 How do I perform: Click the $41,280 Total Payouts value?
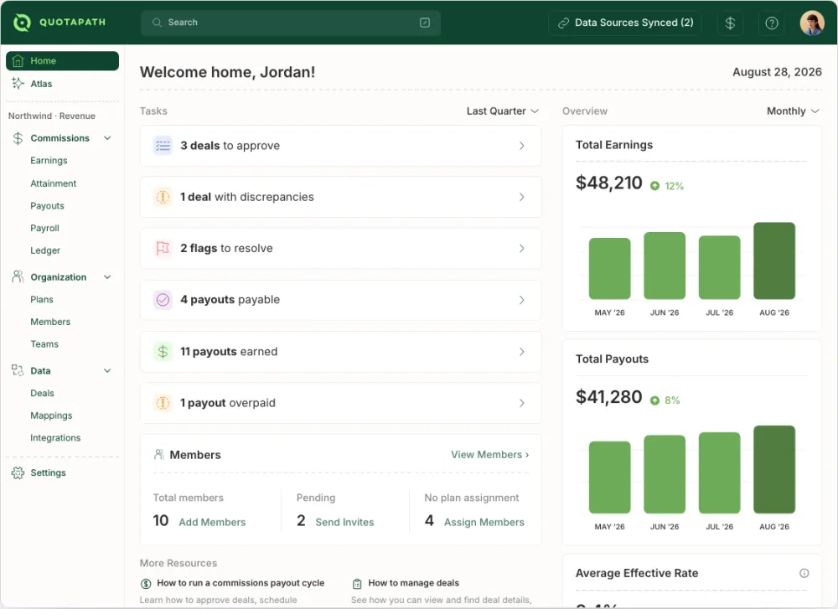(608, 397)
